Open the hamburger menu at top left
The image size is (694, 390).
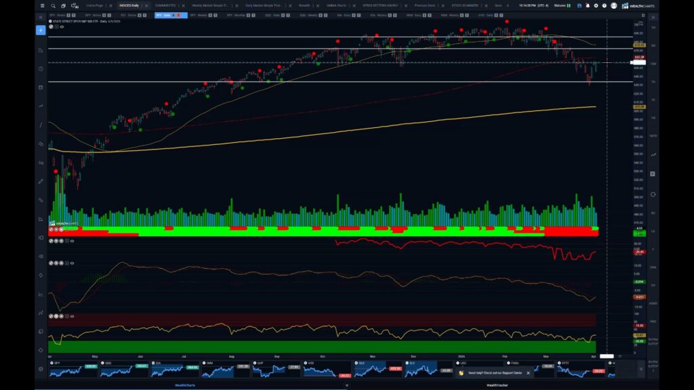point(42,5)
